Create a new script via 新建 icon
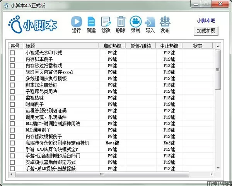232x186 pixels. (91, 24)
